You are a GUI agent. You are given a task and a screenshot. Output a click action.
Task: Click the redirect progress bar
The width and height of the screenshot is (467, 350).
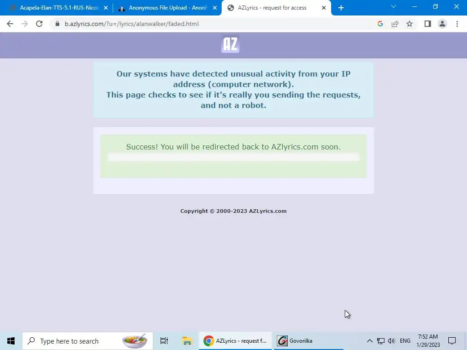pyautogui.click(x=233, y=157)
